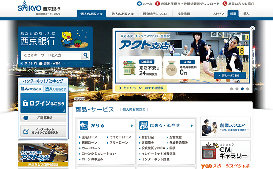The height and width of the screenshot is (169, 273).
Task: Open 外貨普通預金 link
Action: point(179,143)
